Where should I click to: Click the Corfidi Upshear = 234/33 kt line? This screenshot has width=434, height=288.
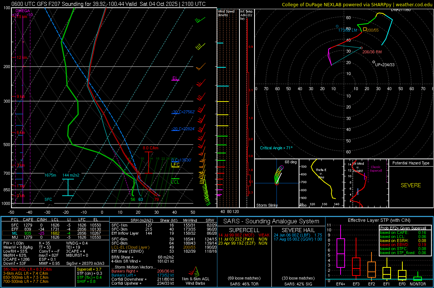tap(143, 283)
